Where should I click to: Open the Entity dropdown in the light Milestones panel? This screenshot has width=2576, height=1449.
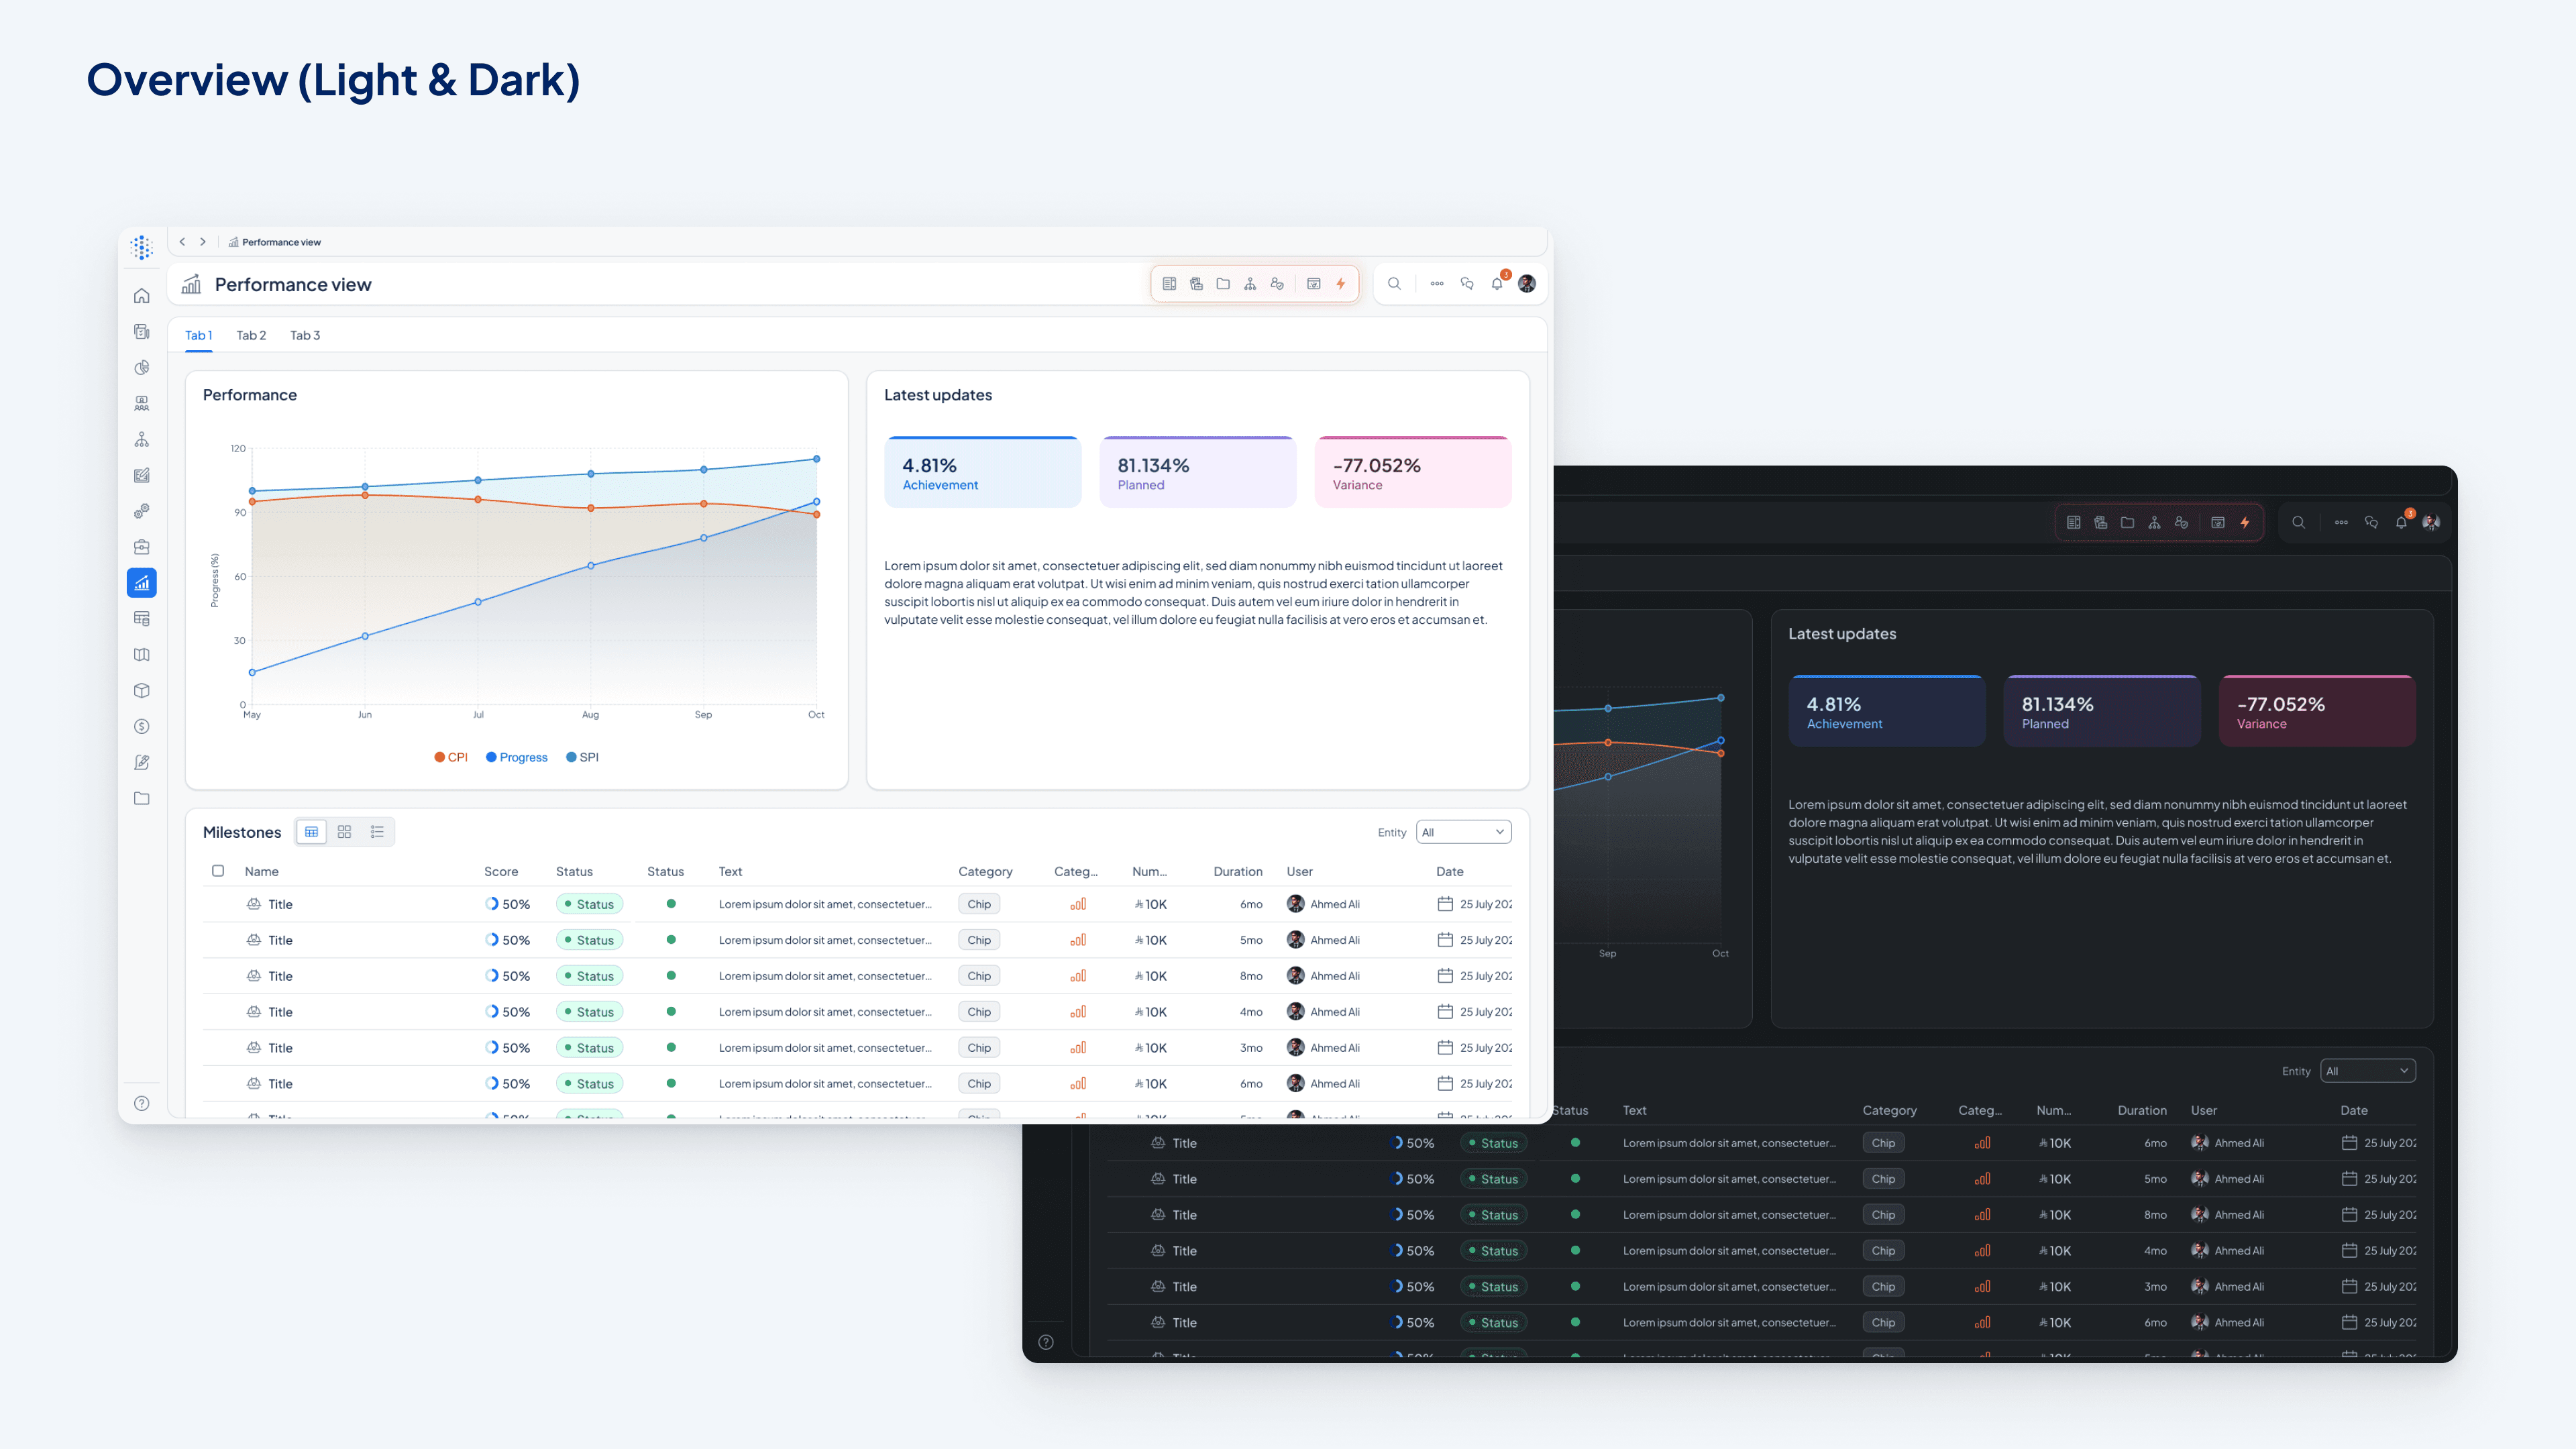click(1463, 832)
